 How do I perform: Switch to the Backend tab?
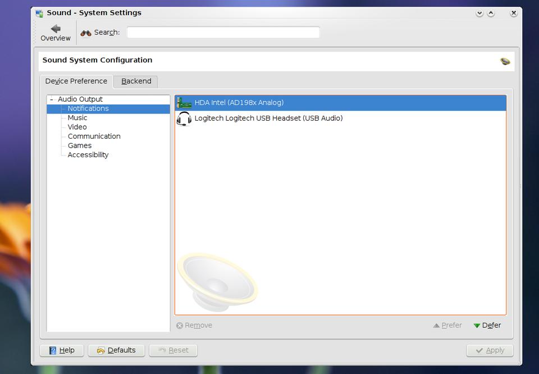coord(136,81)
